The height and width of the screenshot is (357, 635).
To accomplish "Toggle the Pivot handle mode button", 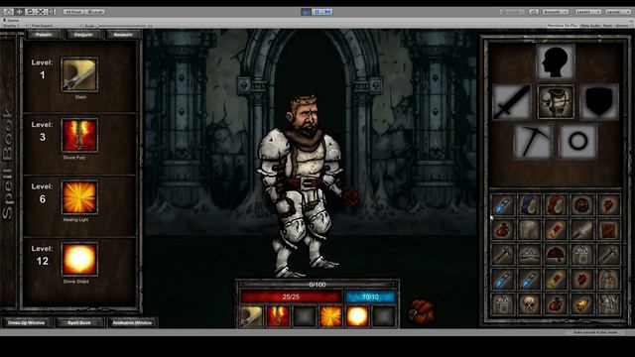I will pyautogui.click(x=73, y=12).
